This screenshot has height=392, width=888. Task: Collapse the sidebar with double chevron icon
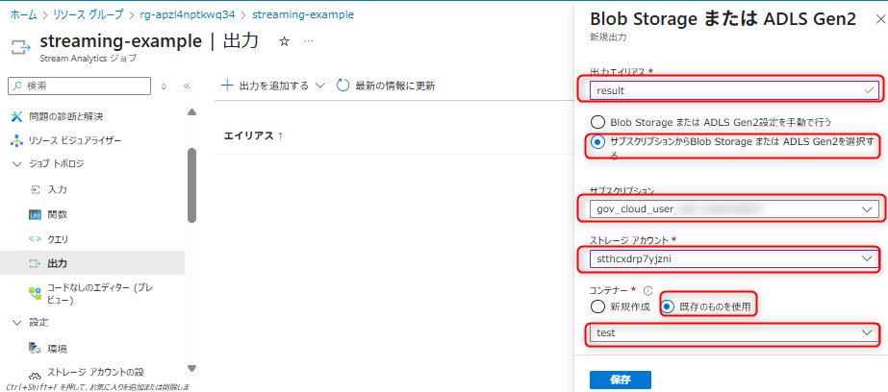click(x=187, y=86)
